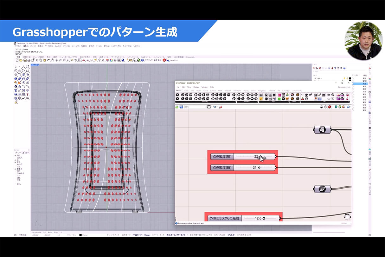Save the Rhino model with floppy icon
Image resolution: width=385 pixels, height=257 pixels.
(x=25, y=60)
